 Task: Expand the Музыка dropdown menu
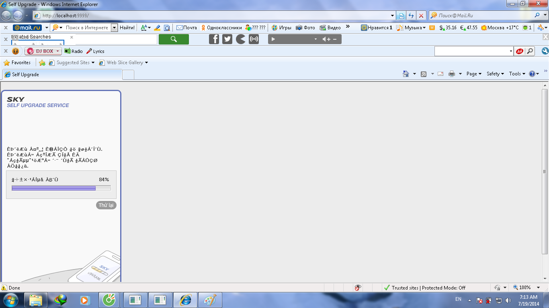pyautogui.click(x=424, y=28)
